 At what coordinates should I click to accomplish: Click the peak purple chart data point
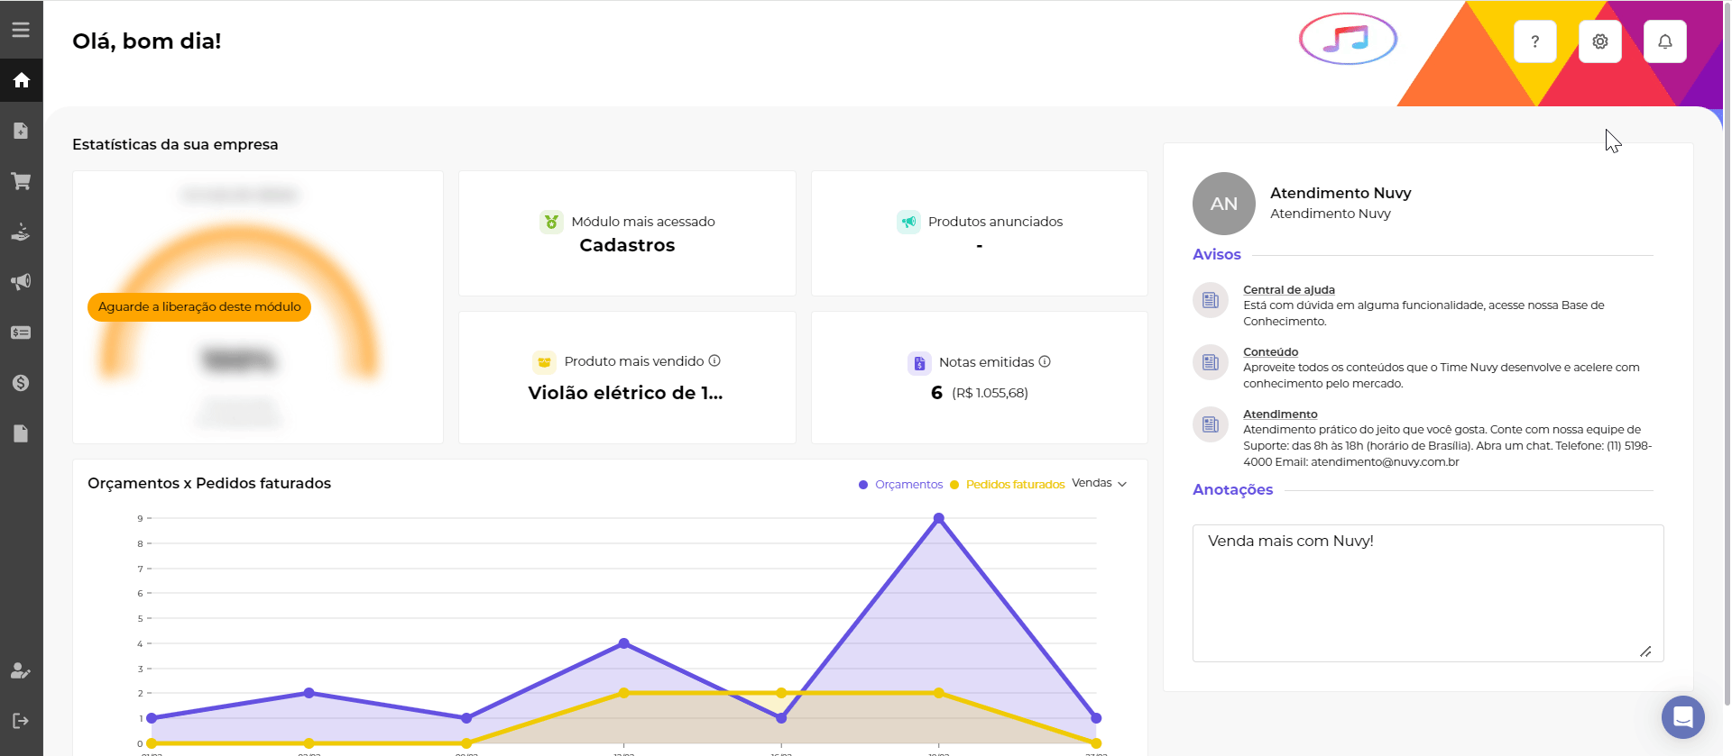click(939, 518)
